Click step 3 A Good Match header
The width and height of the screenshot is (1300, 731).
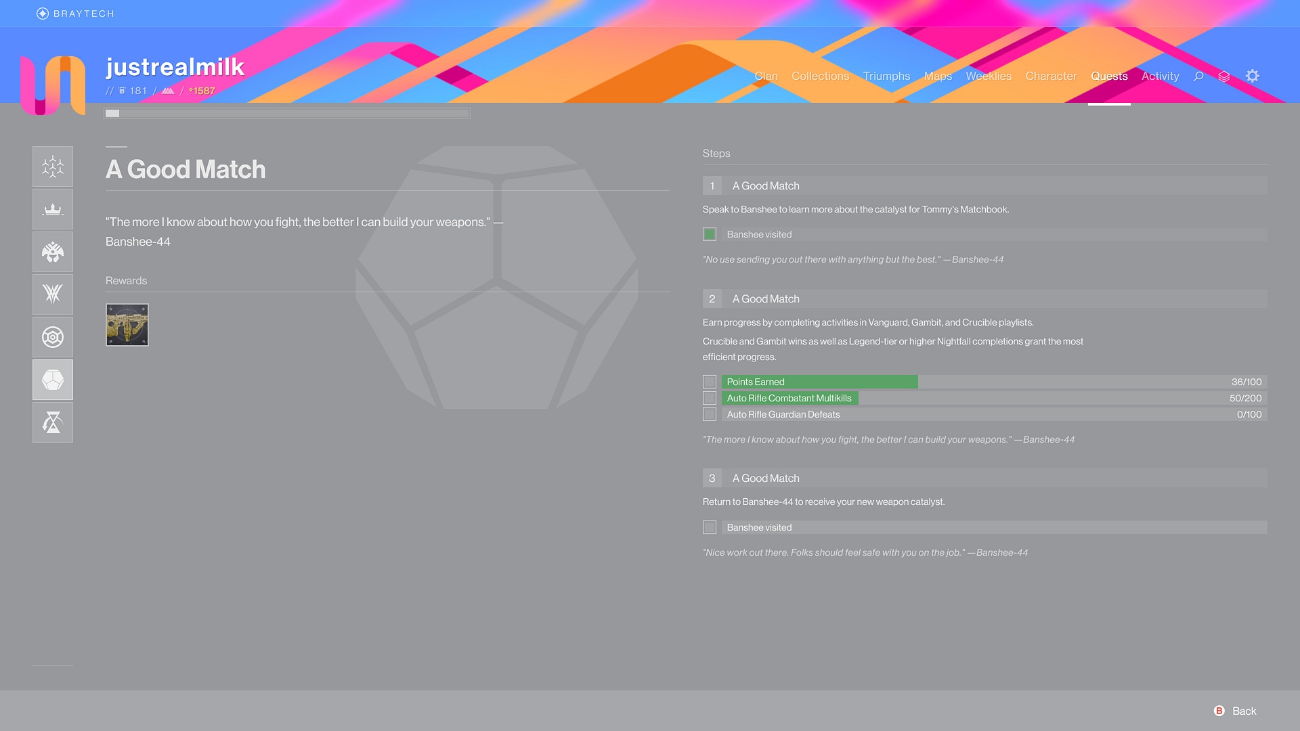pos(984,478)
